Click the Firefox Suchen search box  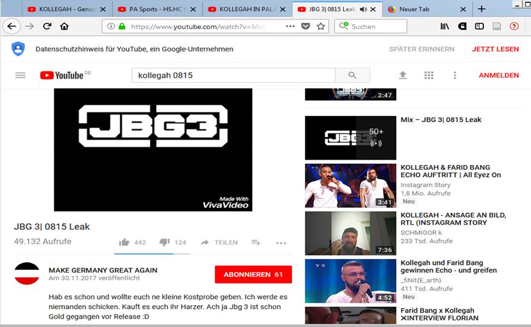pos(371,26)
